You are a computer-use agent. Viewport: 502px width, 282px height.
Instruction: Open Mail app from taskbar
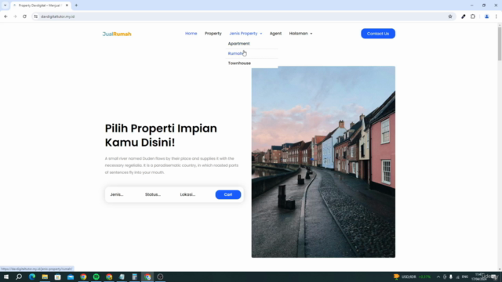(71, 277)
